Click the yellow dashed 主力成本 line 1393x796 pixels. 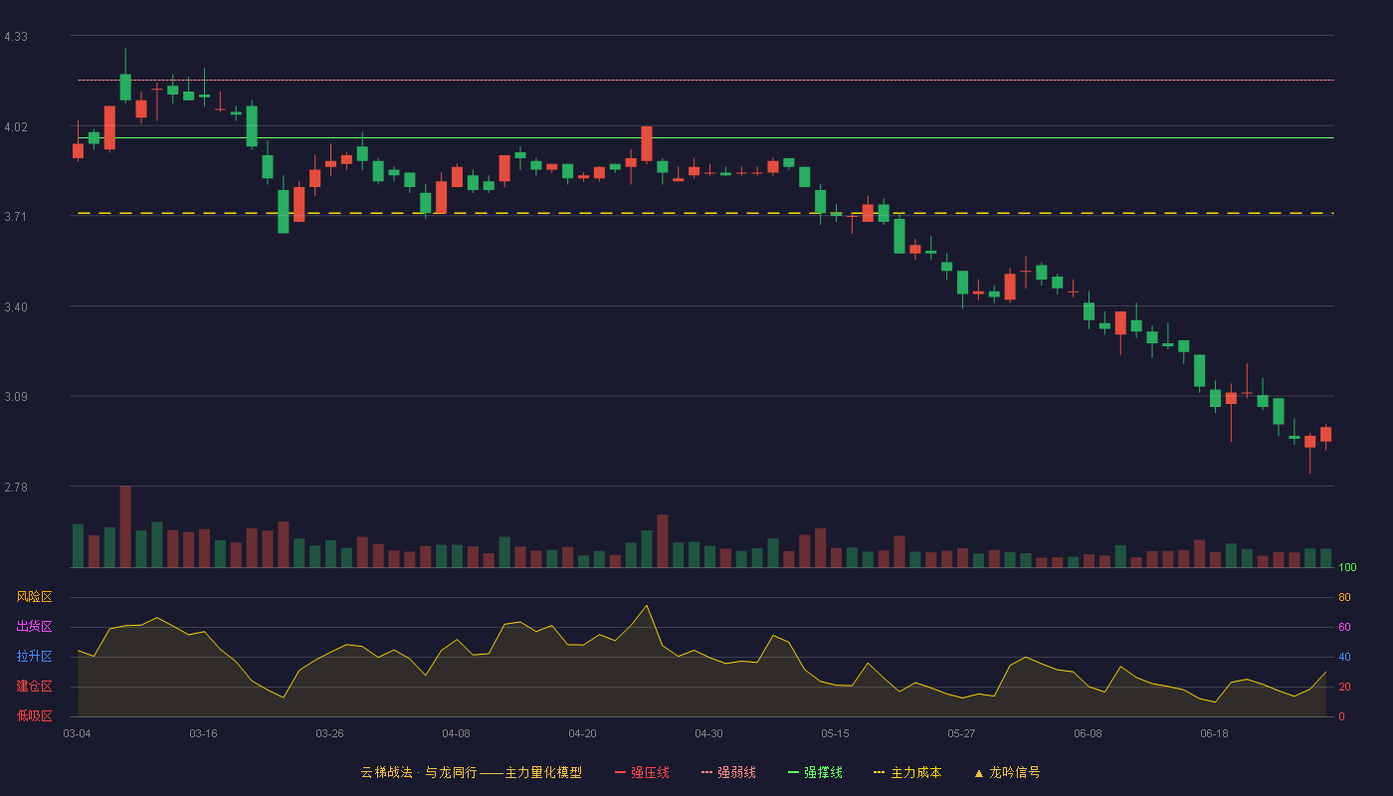(705, 213)
